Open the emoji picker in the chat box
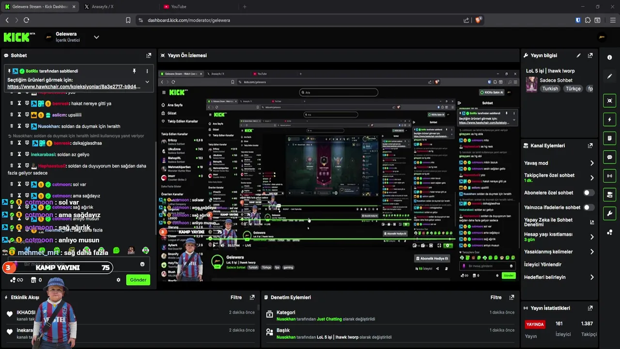This screenshot has height=349, width=620. point(142,264)
